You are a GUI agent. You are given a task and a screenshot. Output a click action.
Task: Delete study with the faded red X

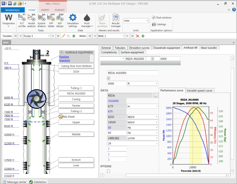click(x=68, y=36)
